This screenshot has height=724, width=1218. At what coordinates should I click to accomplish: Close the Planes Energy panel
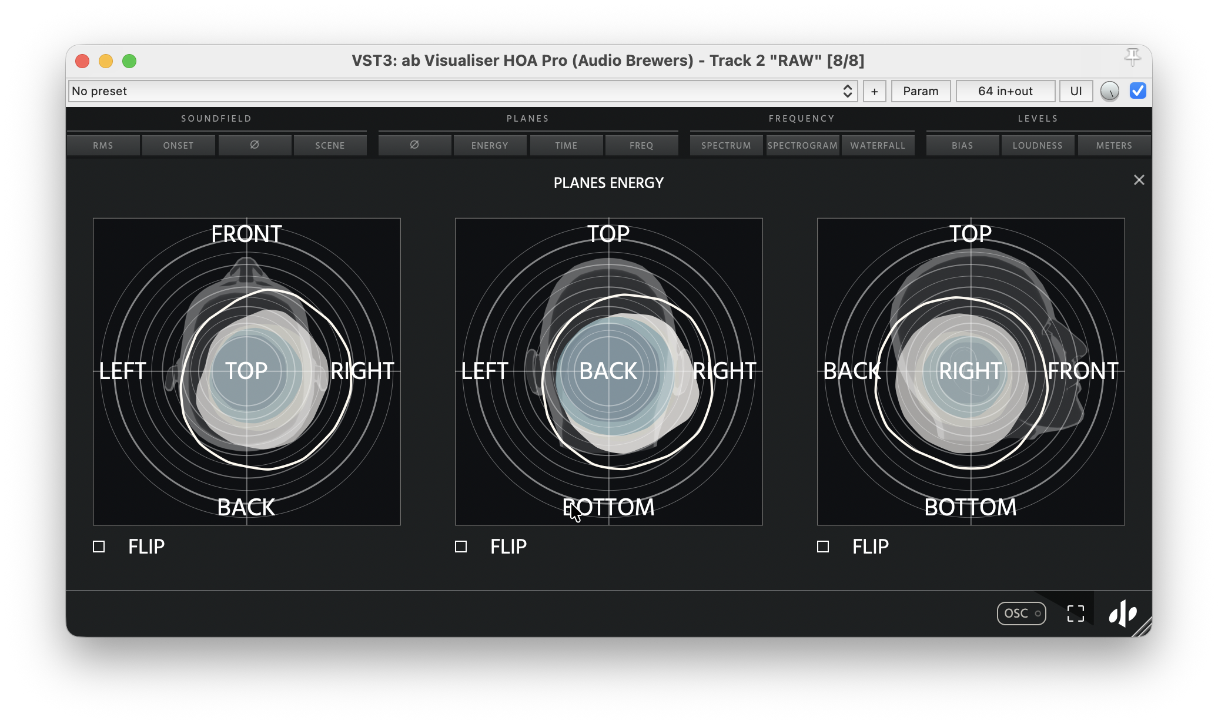pyautogui.click(x=1139, y=180)
